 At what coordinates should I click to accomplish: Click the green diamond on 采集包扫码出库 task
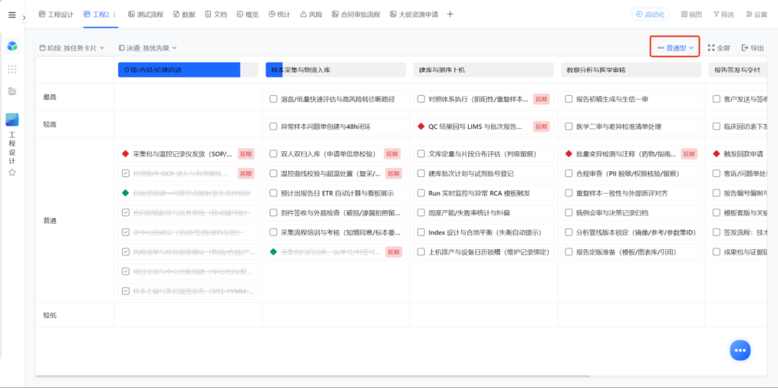[273, 252]
